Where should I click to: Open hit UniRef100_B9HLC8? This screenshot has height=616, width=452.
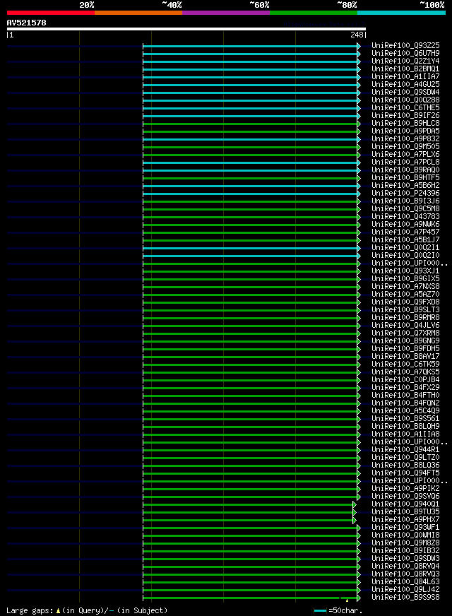[405, 124]
